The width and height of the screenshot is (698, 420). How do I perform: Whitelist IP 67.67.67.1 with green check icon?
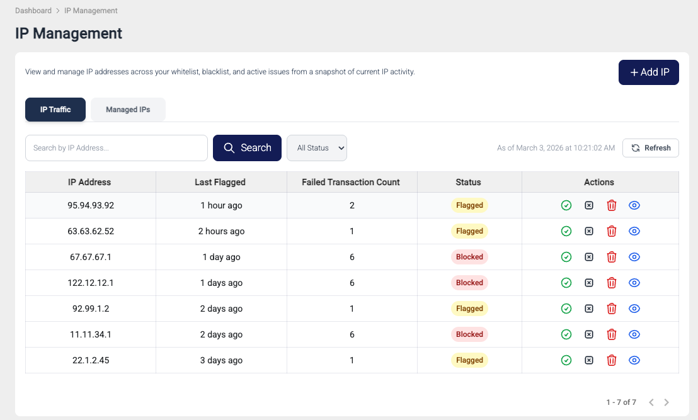coord(566,257)
